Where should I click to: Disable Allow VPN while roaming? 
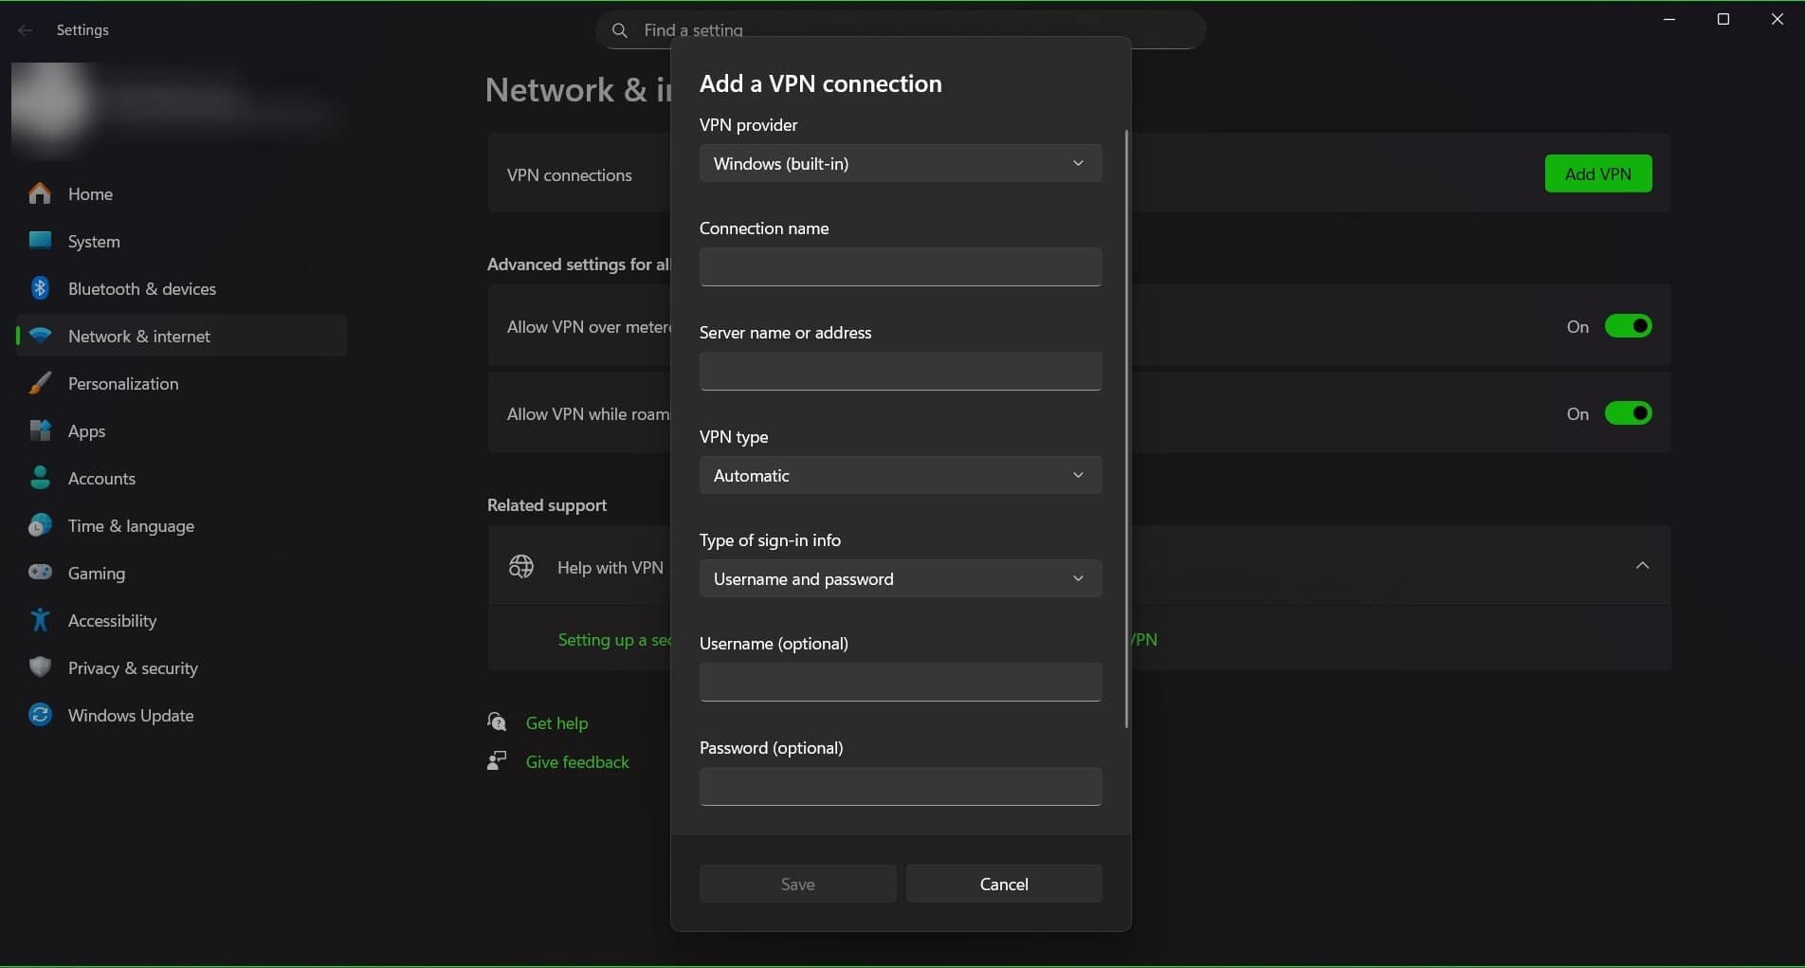(1627, 412)
